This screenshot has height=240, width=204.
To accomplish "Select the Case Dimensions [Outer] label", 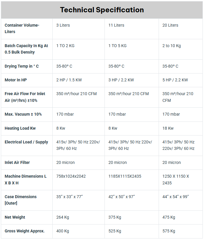I will coord(20,200).
